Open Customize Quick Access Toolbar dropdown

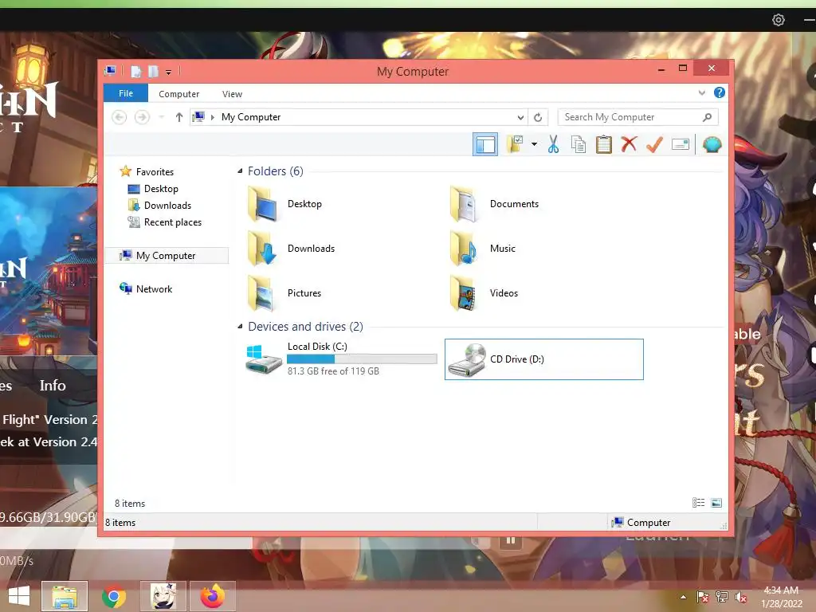click(x=169, y=73)
